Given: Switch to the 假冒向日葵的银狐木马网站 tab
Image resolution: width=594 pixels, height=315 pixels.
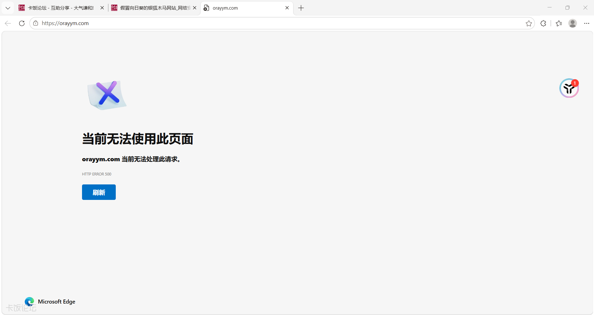Looking at the screenshot, I should click(x=154, y=8).
